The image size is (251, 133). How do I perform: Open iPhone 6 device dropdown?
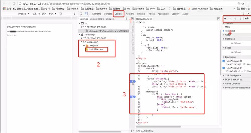pyautogui.click(x=23, y=14)
